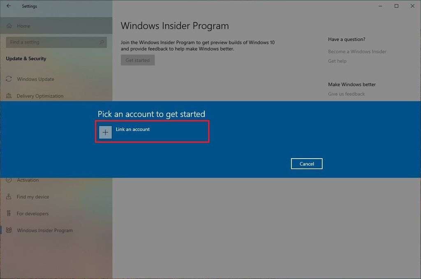421x279 pixels.
Task: Click the Windows Insider Program beaker icon
Action: click(9, 230)
